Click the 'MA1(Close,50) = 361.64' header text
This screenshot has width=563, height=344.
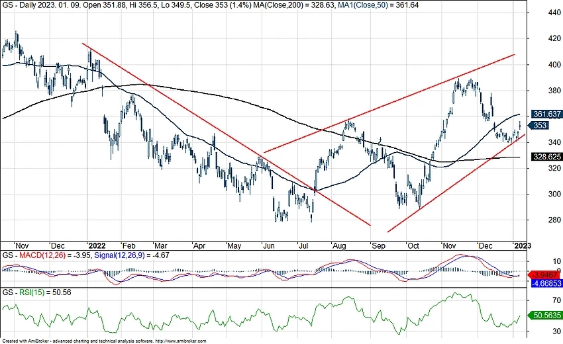(378, 5)
